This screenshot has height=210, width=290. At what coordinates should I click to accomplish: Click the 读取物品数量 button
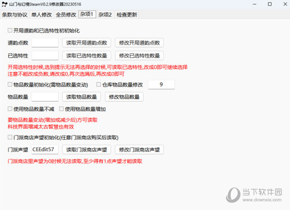82,97
